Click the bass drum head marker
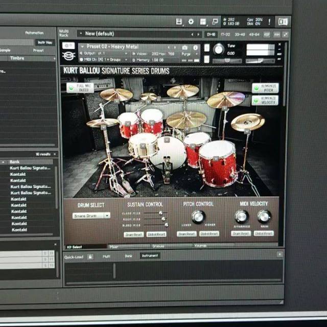This screenshot has height=327, width=327. pyautogui.click(x=167, y=140)
